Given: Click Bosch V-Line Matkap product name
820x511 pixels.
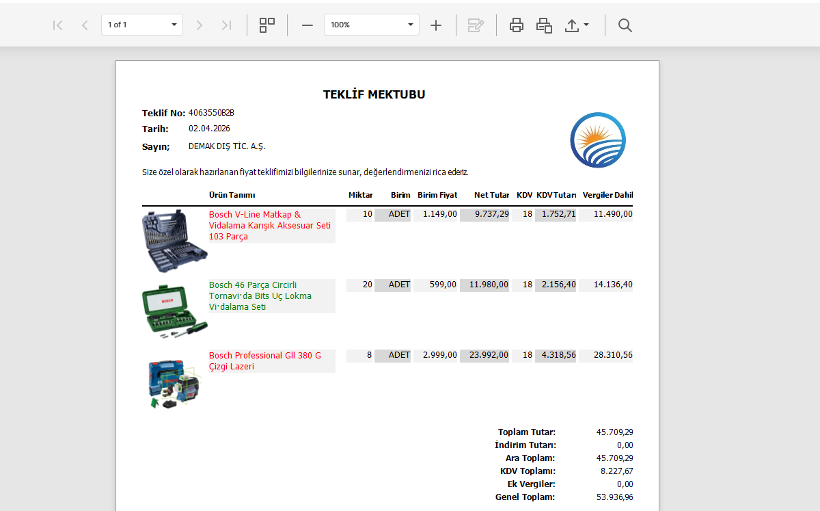Looking at the screenshot, I should point(270,225).
